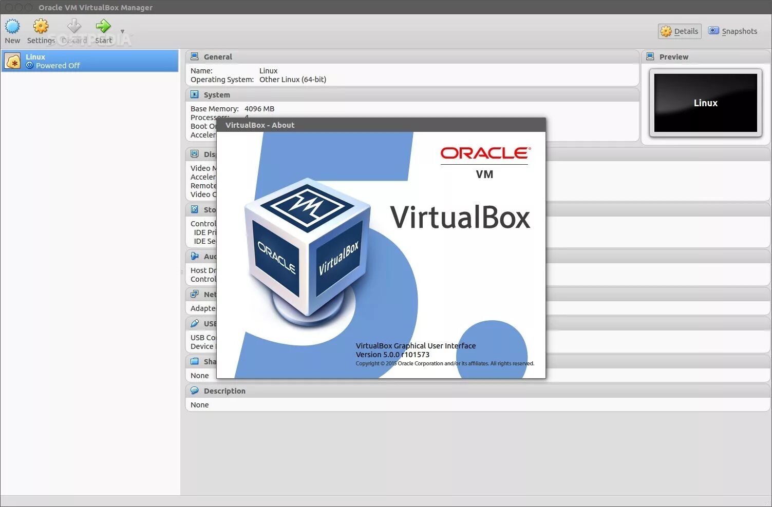This screenshot has width=772, height=507.
Task: Click the Storage section disk icon
Action: coord(195,209)
